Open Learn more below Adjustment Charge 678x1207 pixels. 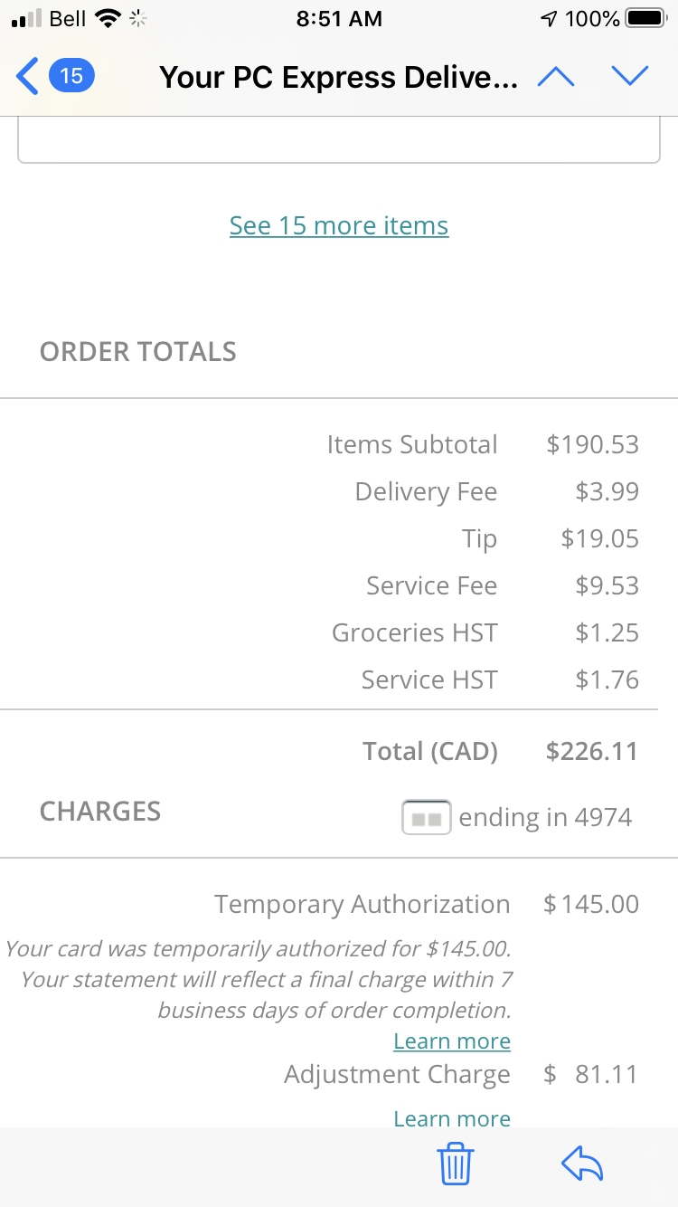point(451,1117)
